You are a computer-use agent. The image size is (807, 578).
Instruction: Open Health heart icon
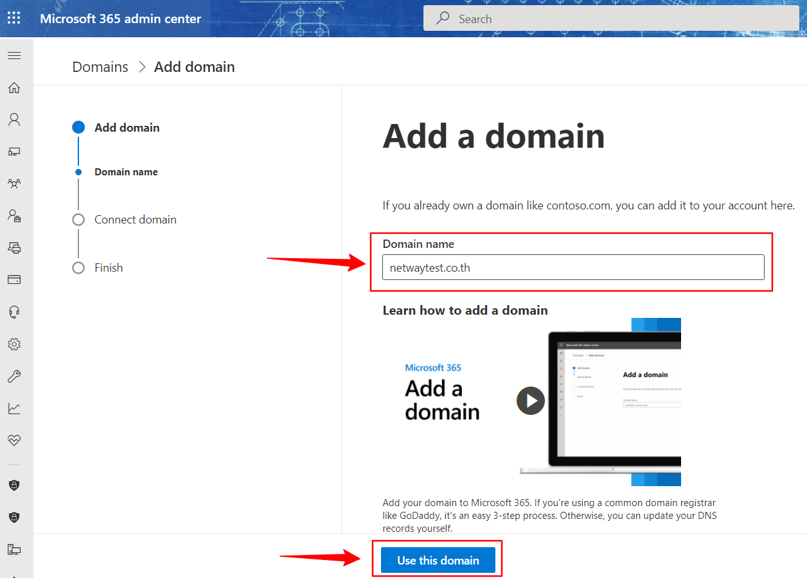click(14, 441)
